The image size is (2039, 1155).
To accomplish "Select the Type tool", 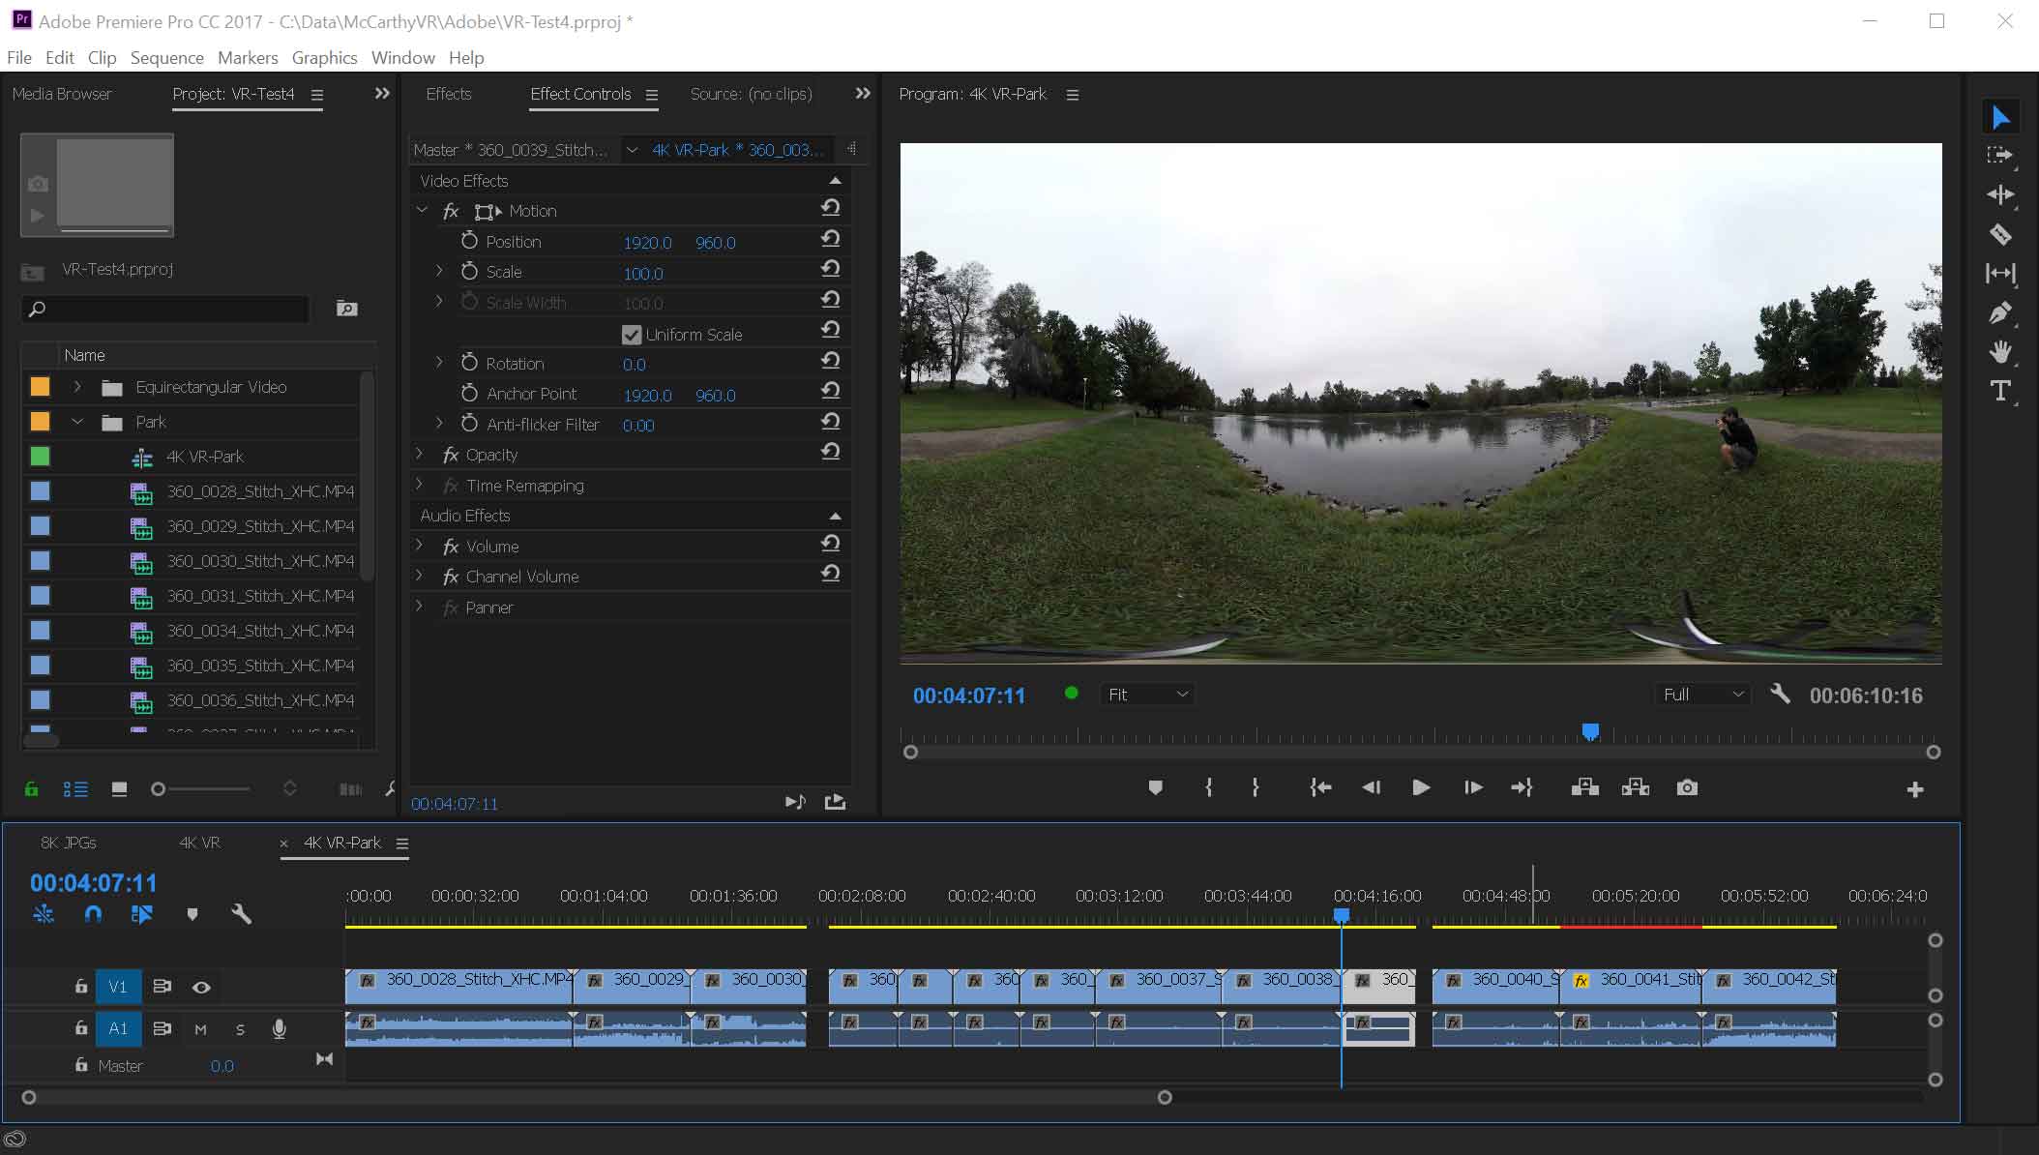I will 1999,391.
